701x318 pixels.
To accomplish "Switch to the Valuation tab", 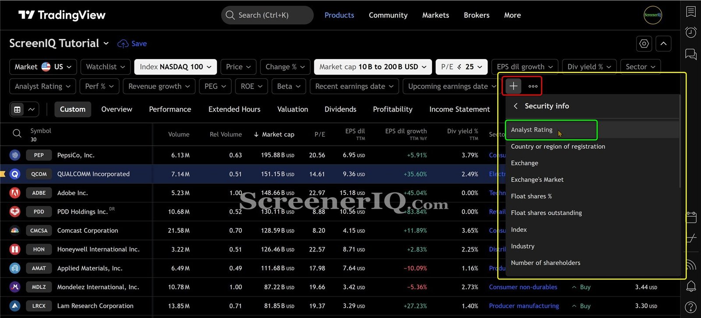I will click(x=293, y=109).
